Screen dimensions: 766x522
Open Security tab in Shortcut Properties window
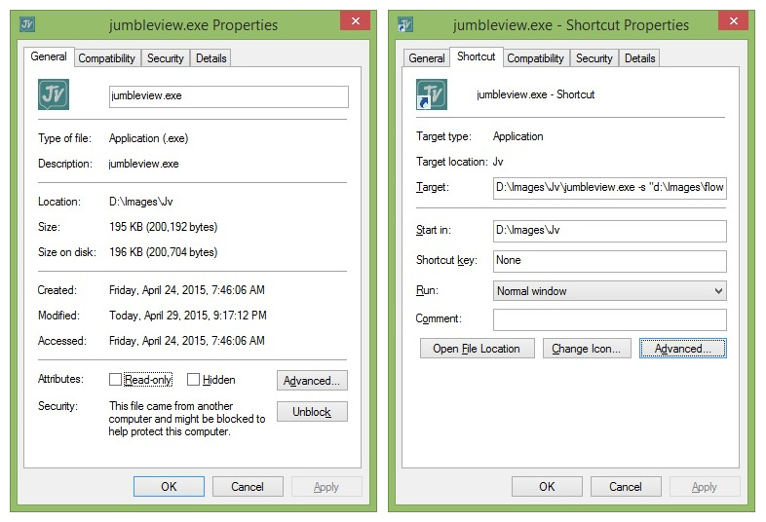tap(594, 58)
